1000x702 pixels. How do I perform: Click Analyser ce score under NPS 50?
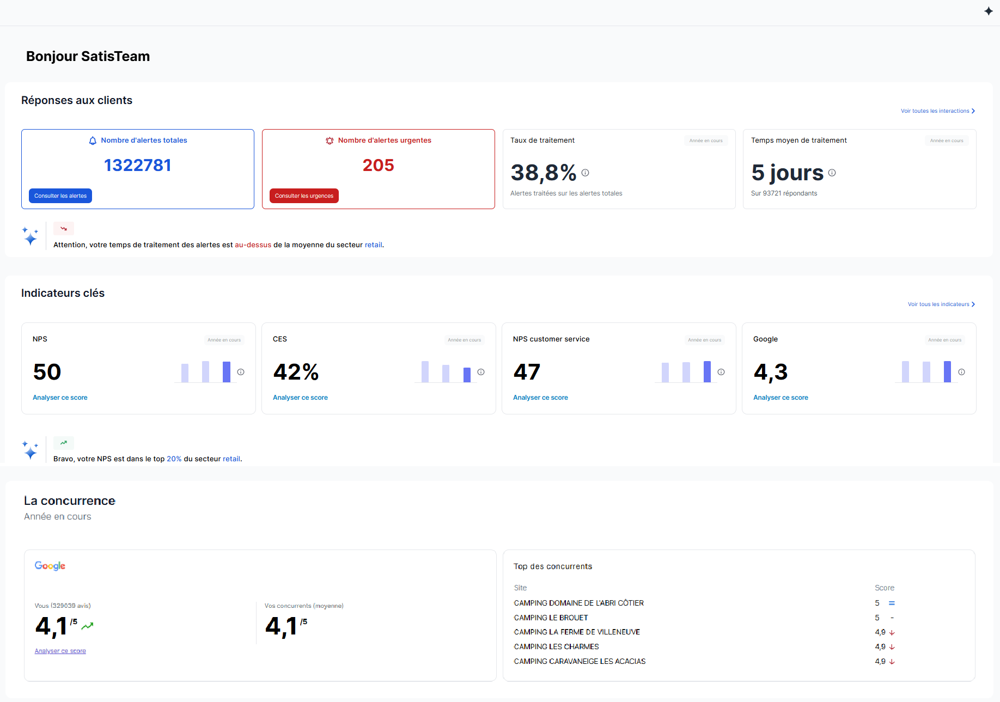[60, 398]
